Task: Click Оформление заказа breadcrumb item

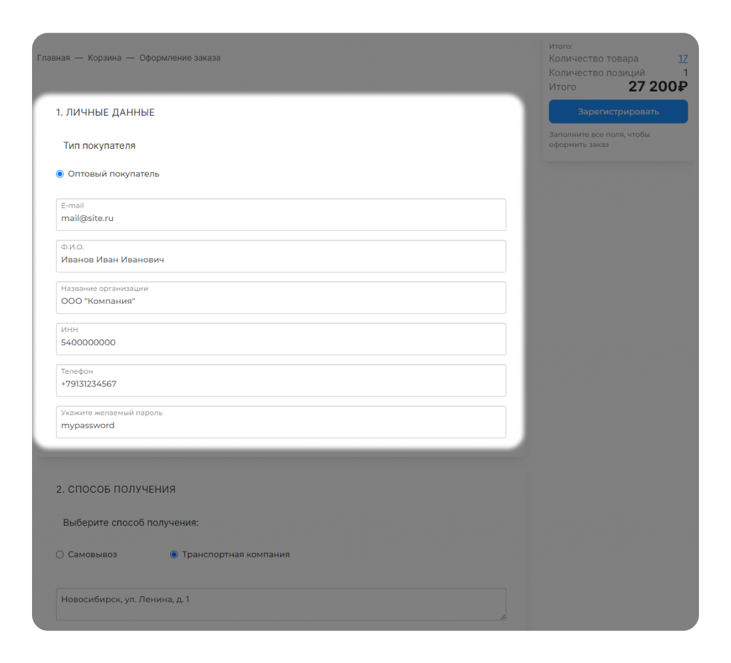Action: pos(180,58)
